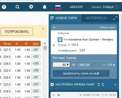122x98 pixels.
Task: Open site settings gear icon
Action: pos(31,7)
